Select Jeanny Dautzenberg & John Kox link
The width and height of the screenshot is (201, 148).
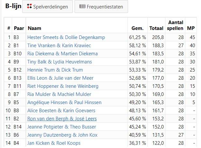[x=62, y=135]
